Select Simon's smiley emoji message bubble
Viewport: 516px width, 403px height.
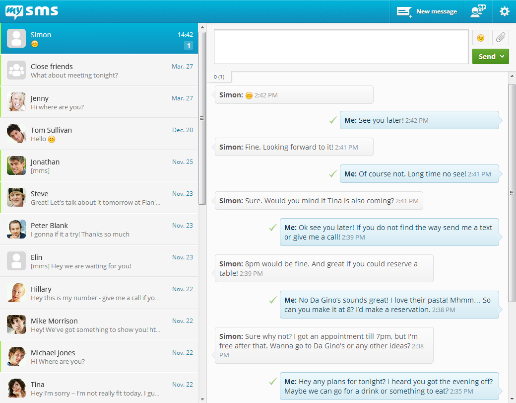294,95
